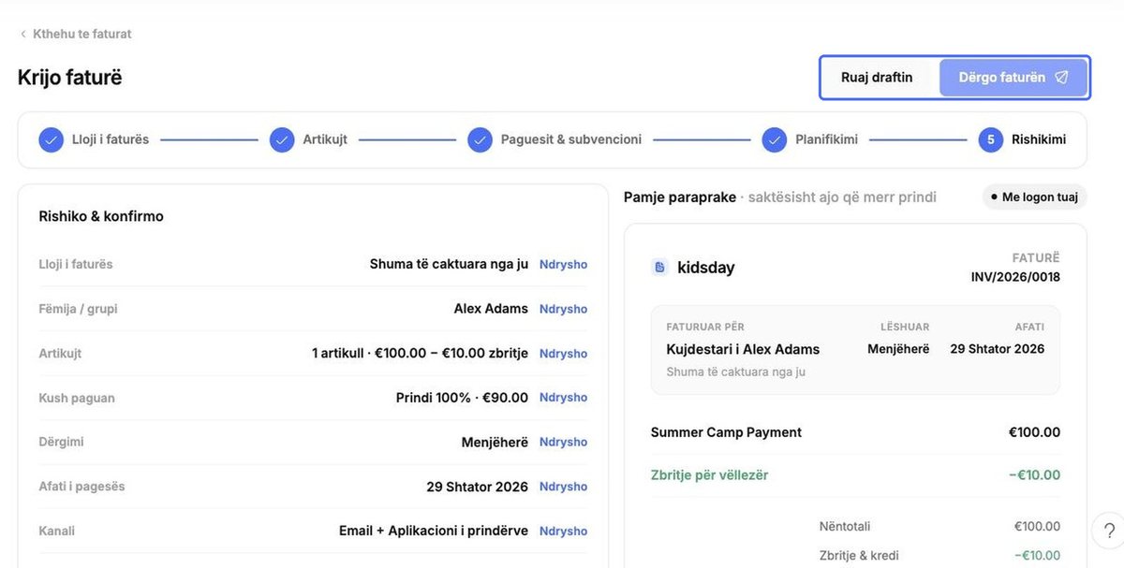The height and width of the screenshot is (568, 1124).
Task: Click the 1 artikull · €100.00 − €10.00 zbritje value
Action: click(420, 354)
